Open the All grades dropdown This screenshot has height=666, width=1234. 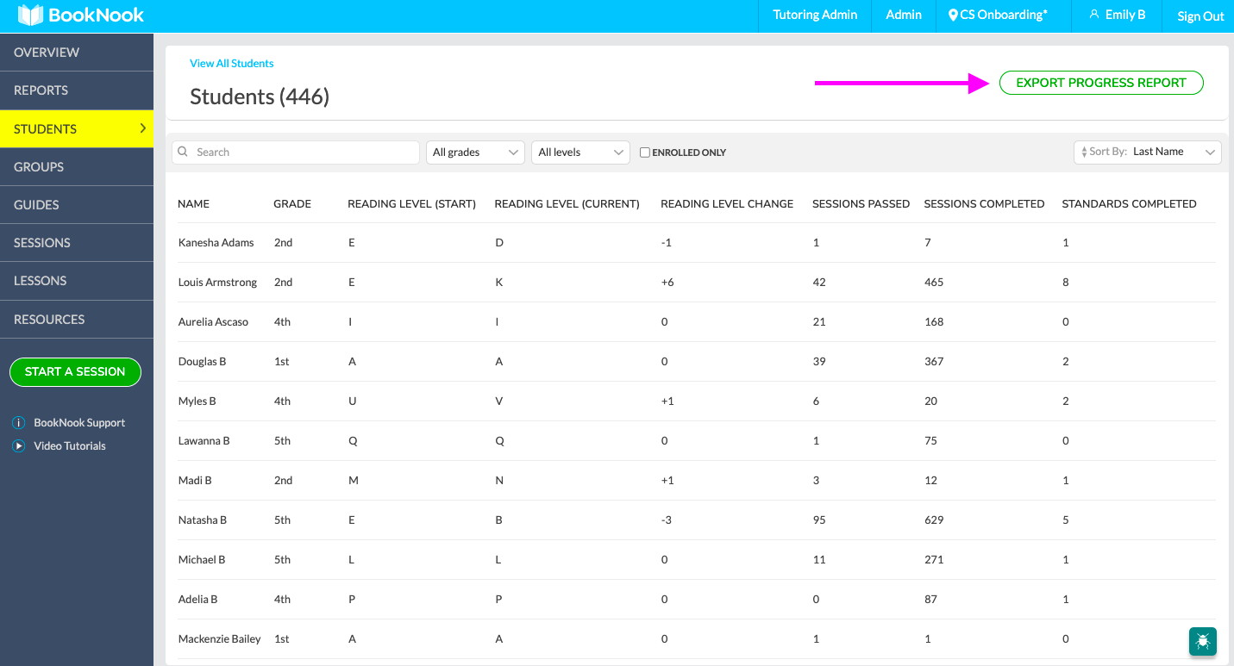475,152
